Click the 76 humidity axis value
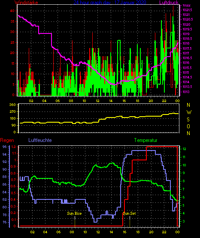200x238 pixels. [5, 222]
